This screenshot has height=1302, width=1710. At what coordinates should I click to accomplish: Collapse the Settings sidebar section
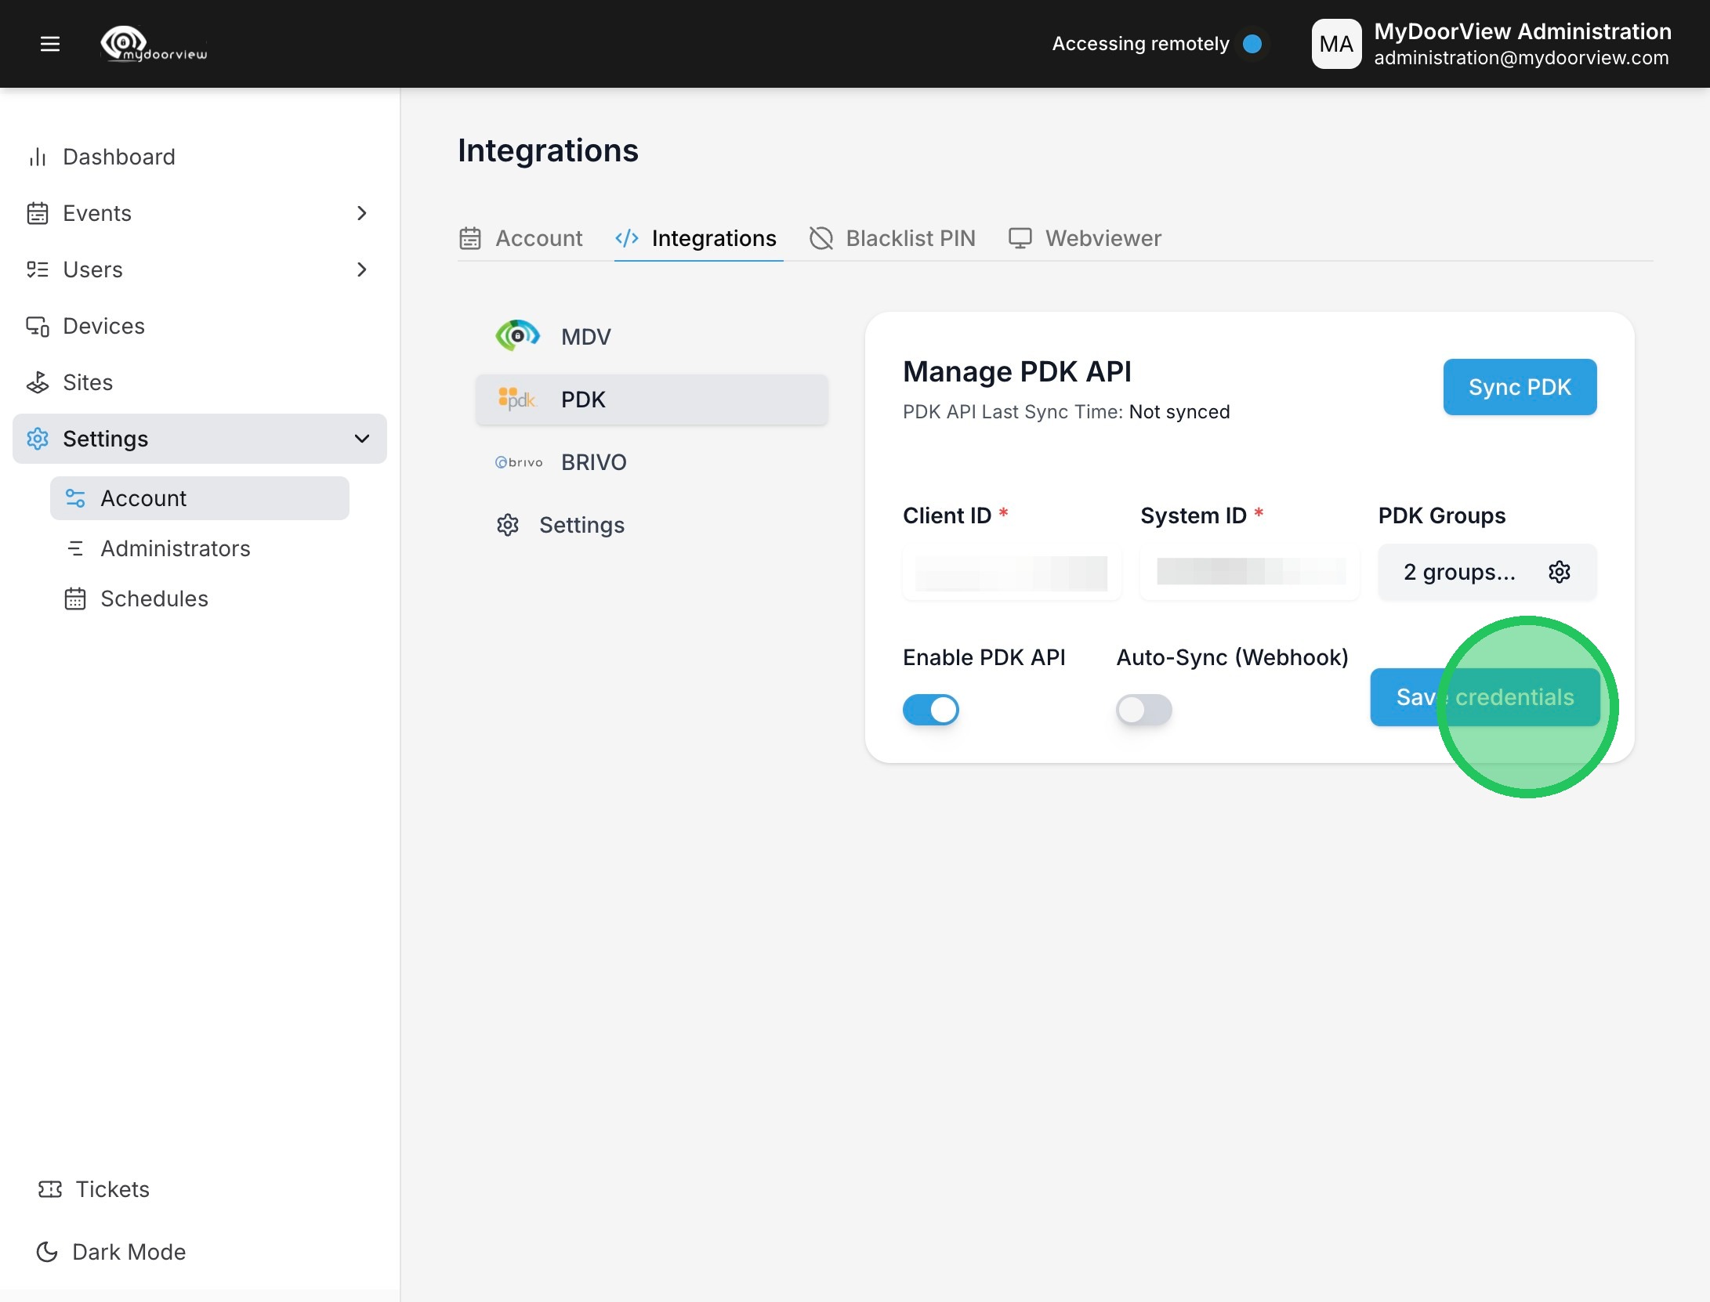[361, 439]
